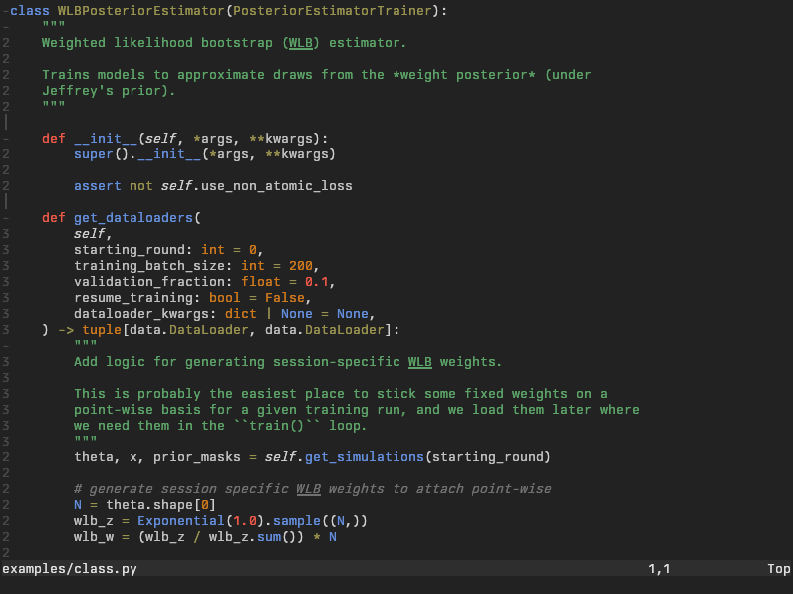Image resolution: width=793 pixels, height=594 pixels.
Task: Toggle fold marker at class docstring opening quotes
Action: pyautogui.click(x=5, y=27)
